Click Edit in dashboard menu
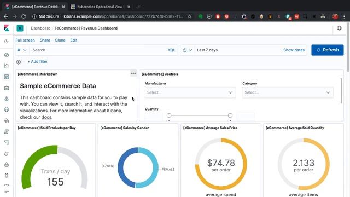Image resolution: width=350 pixels, height=197 pixels. (74, 40)
